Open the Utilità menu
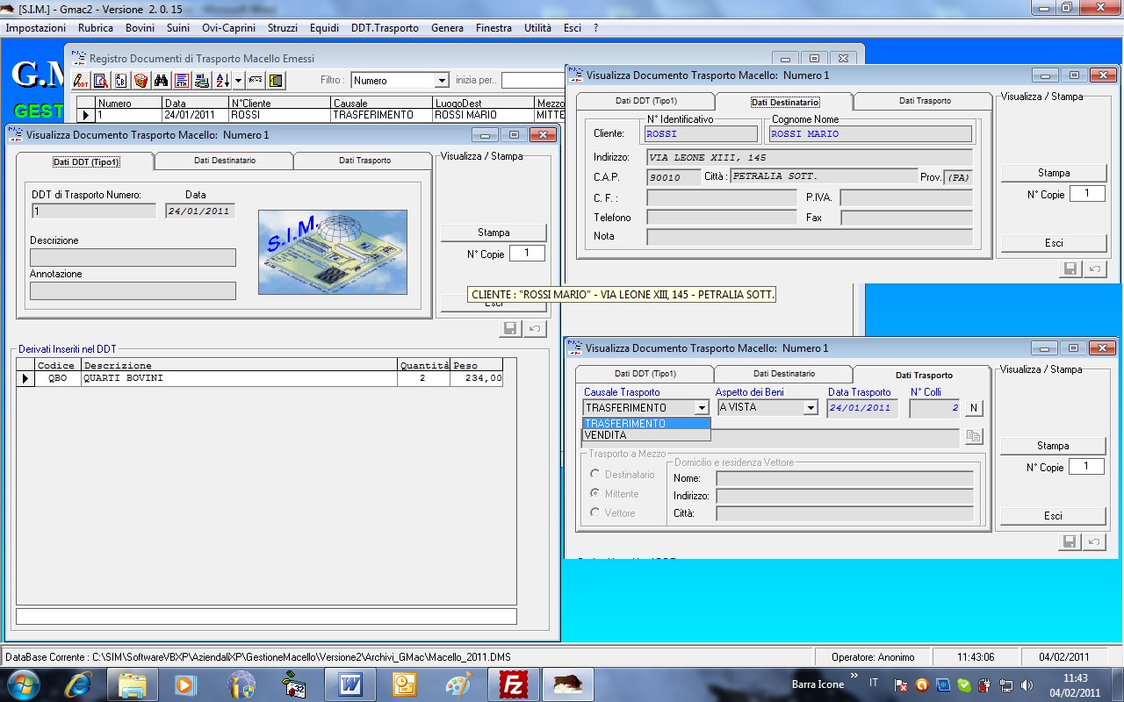1124x702 pixels. pyautogui.click(x=537, y=28)
